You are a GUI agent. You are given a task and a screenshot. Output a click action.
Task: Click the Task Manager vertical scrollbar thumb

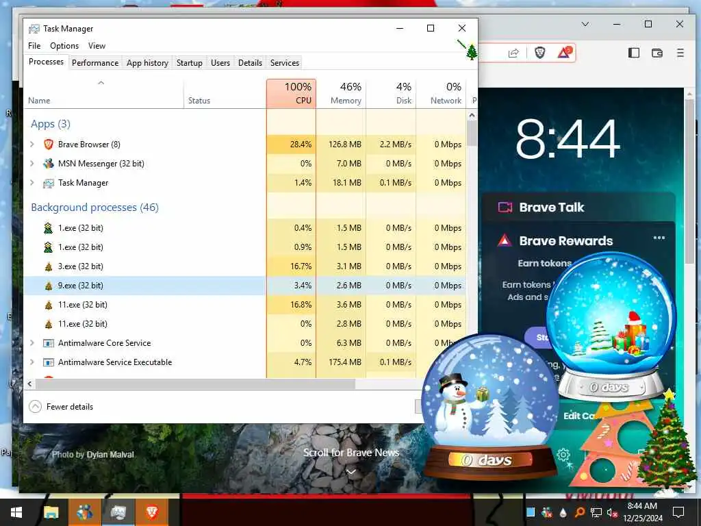click(x=472, y=132)
